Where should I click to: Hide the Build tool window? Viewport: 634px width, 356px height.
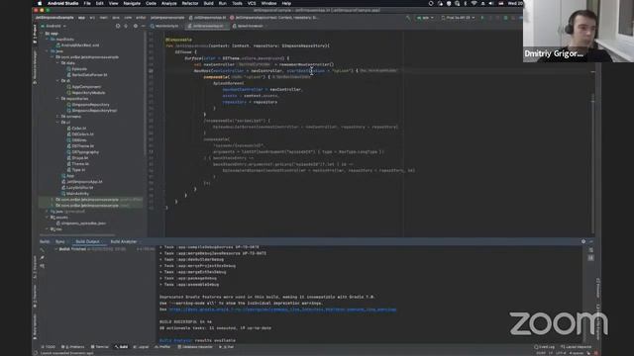click(x=590, y=241)
